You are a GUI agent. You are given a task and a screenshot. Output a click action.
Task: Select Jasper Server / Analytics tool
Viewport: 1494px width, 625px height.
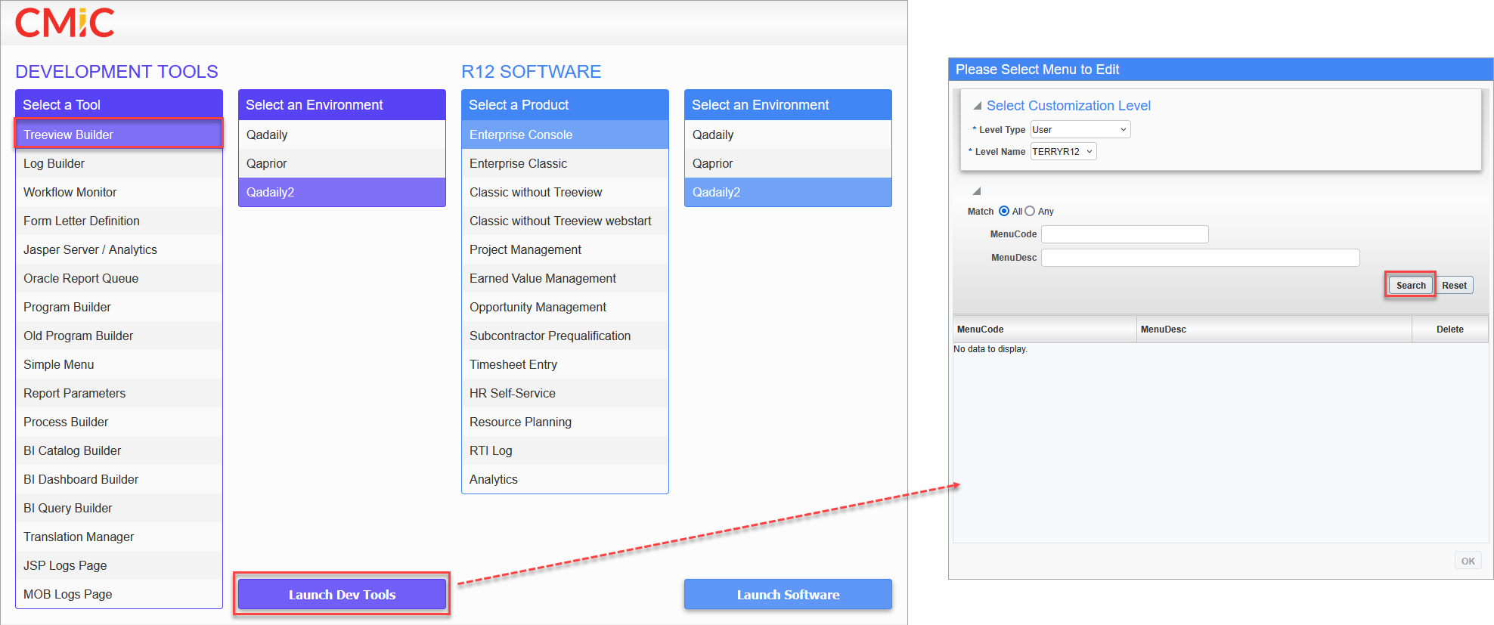point(119,249)
